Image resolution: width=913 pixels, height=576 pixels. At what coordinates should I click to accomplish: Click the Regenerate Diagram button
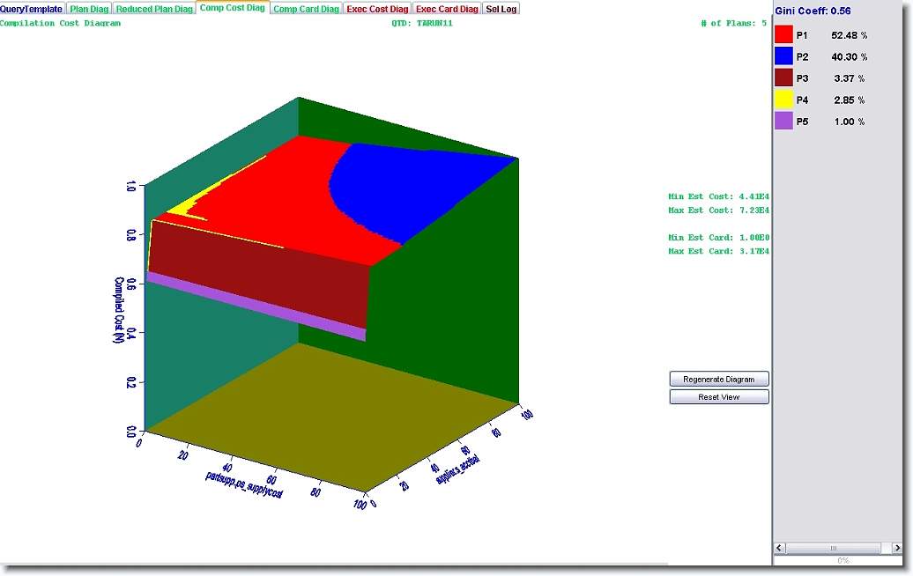click(719, 379)
